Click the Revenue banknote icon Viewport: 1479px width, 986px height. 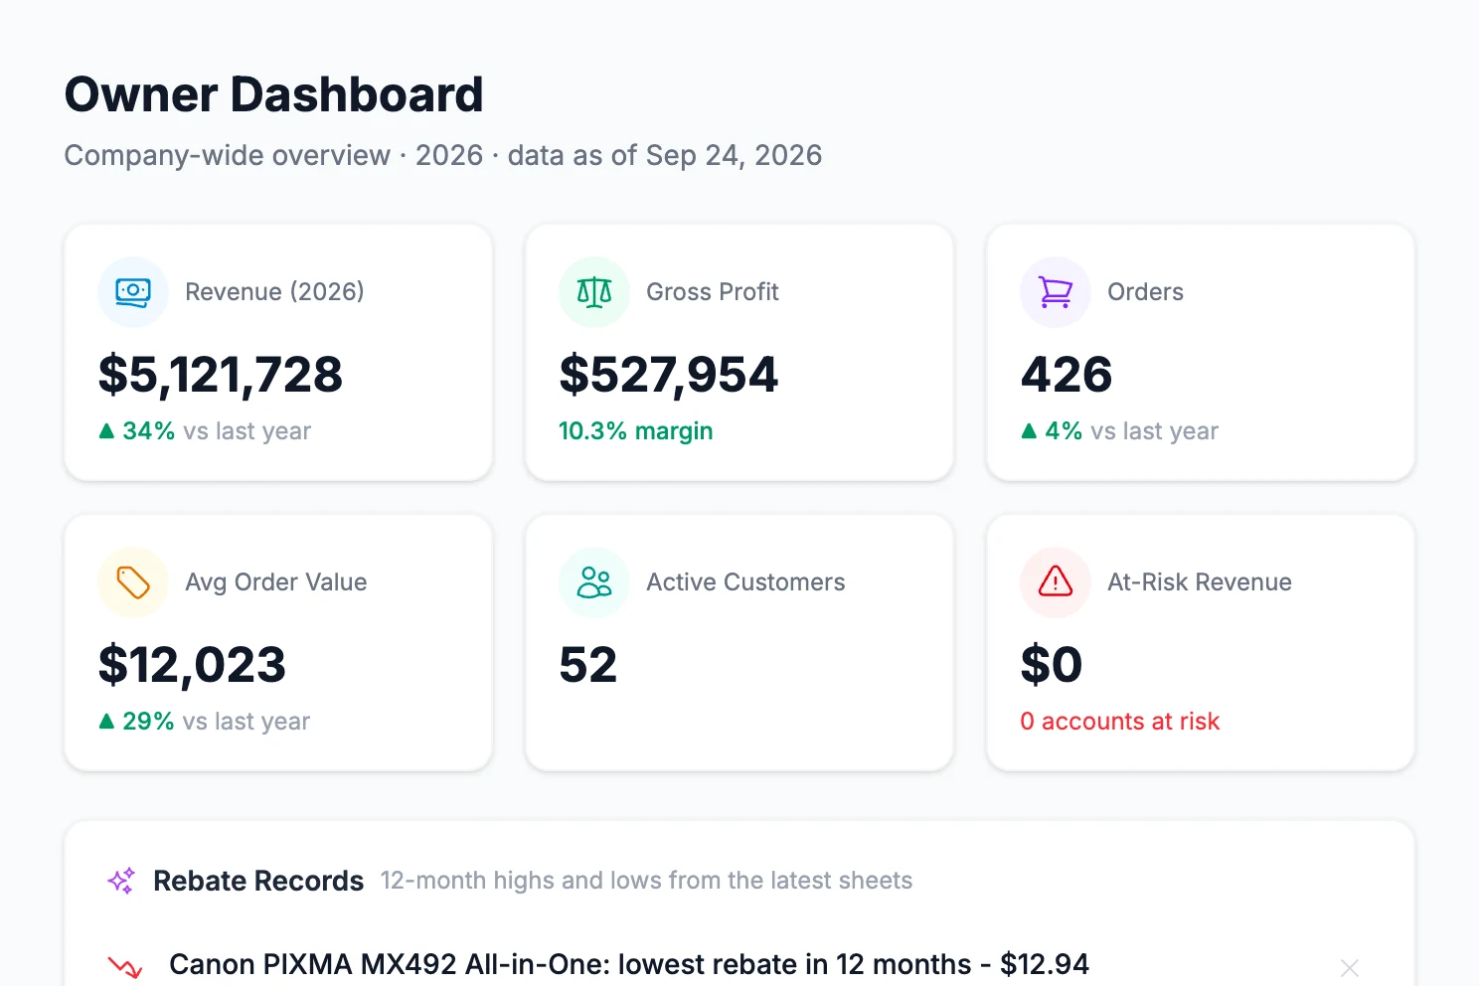(133, 292)
